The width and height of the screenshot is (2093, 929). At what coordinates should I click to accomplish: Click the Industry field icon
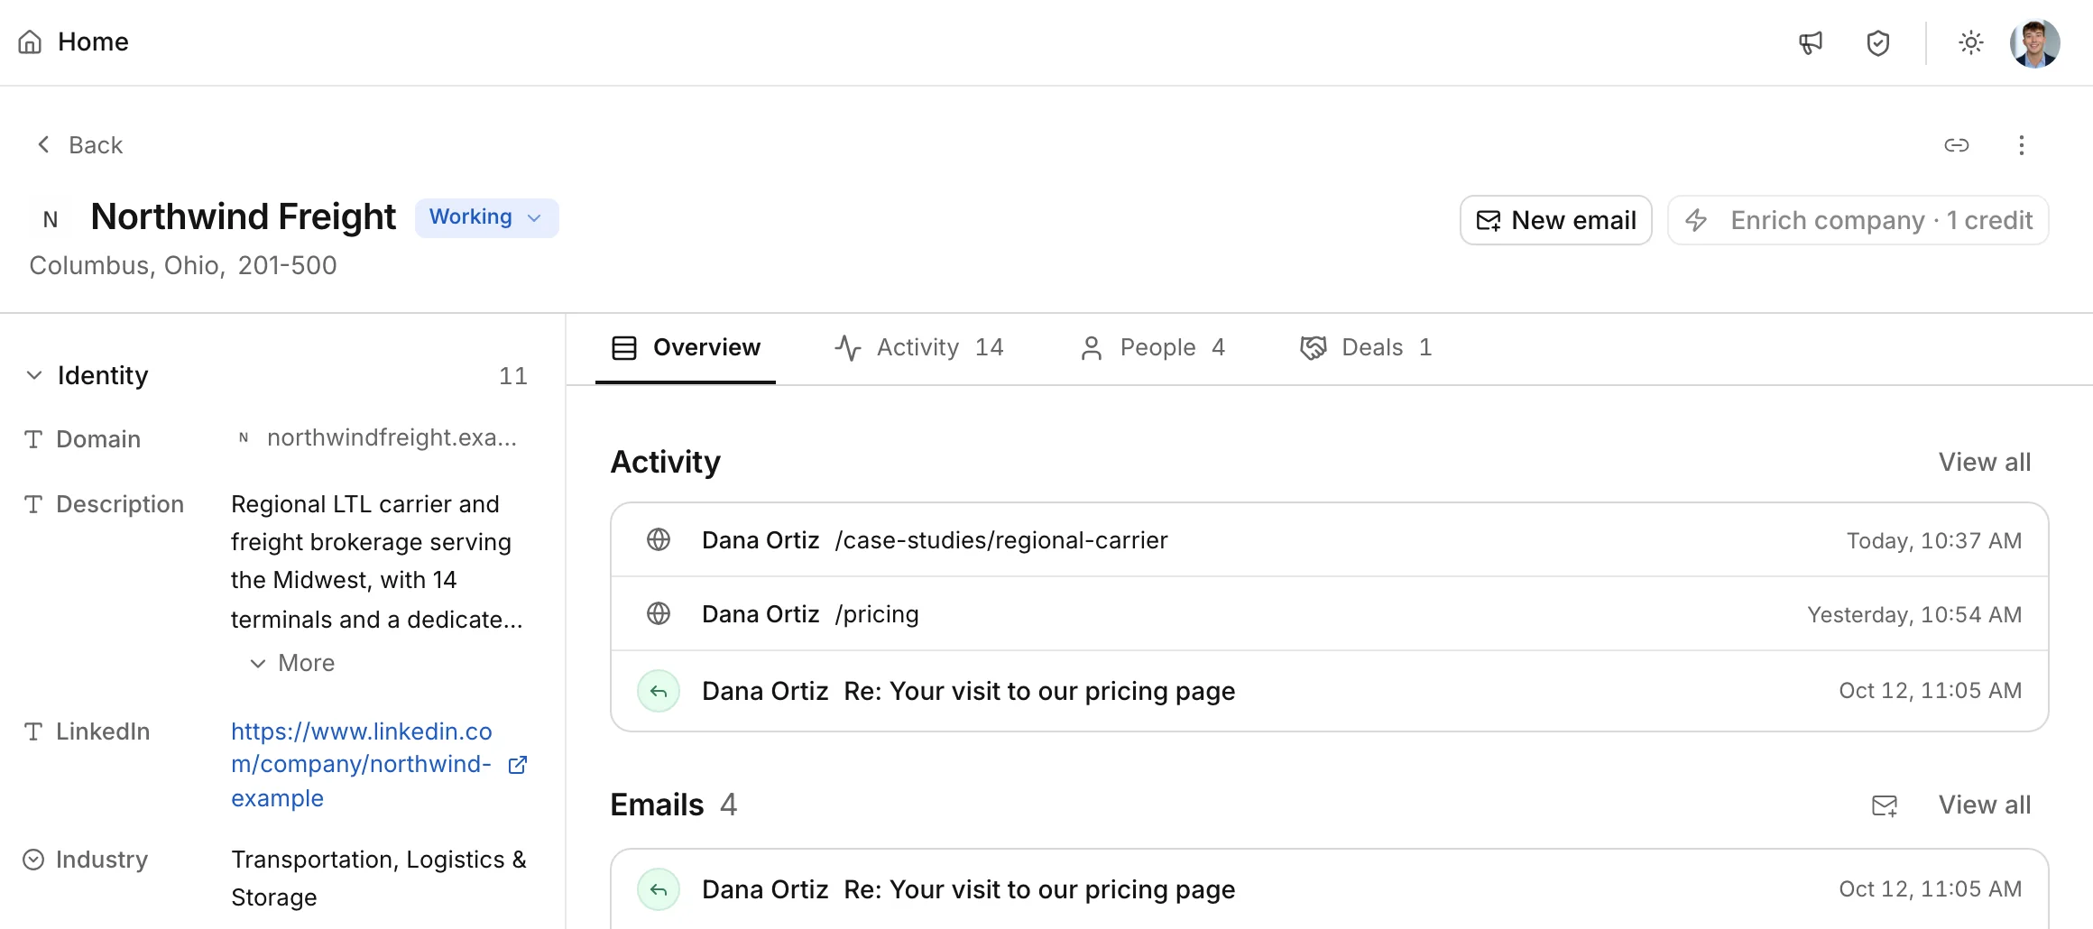[x=33, y=860]
